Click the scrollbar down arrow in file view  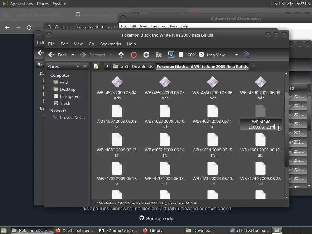286,197
